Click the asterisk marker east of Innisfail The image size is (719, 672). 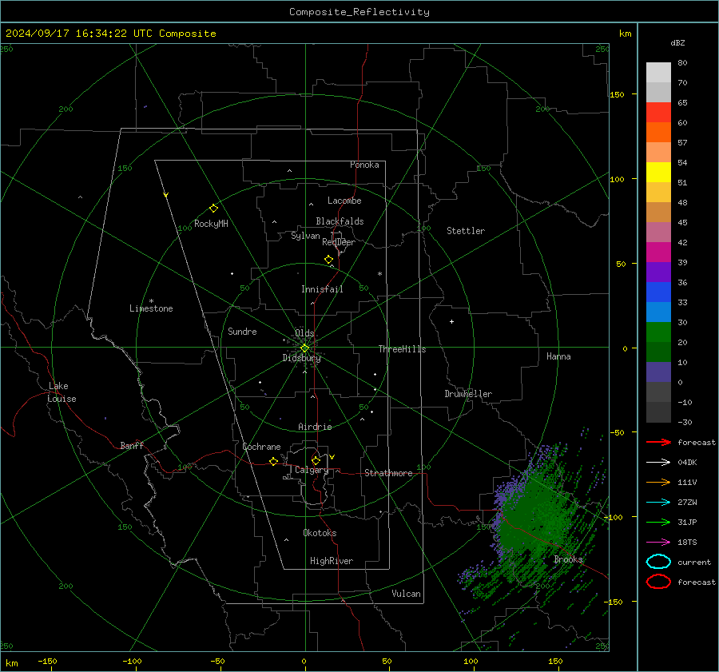tap(379, 274)
